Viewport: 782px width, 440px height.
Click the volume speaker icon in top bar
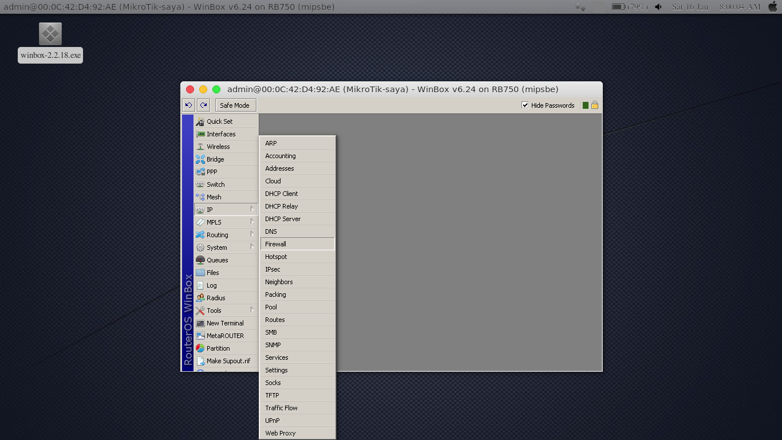click(658, 7)
